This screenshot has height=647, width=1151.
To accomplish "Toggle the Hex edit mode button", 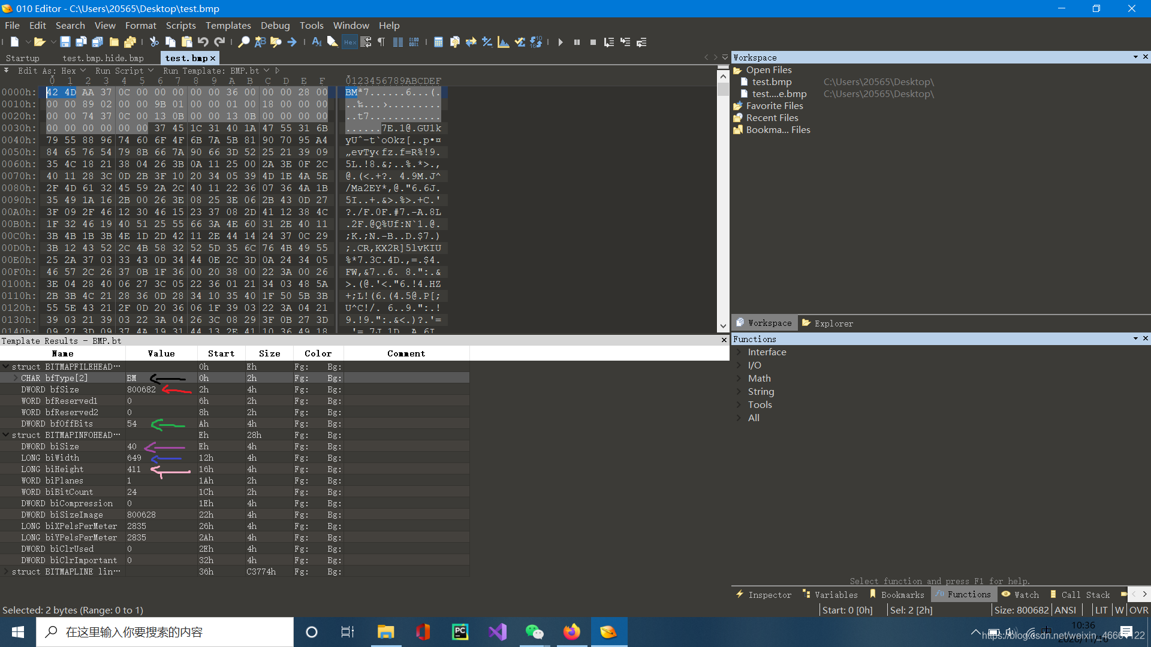I will click(x=349, y=42).
